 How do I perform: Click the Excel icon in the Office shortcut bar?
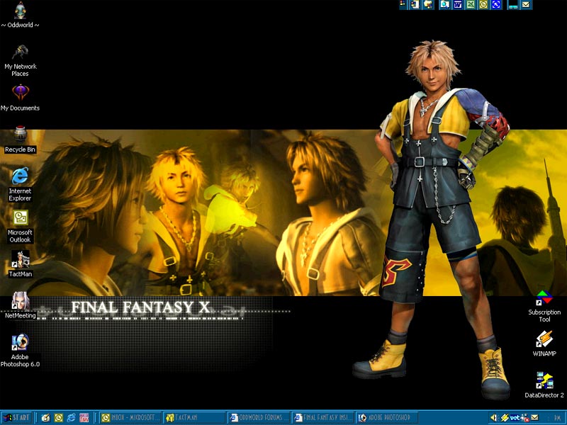(x=471, y=4)
